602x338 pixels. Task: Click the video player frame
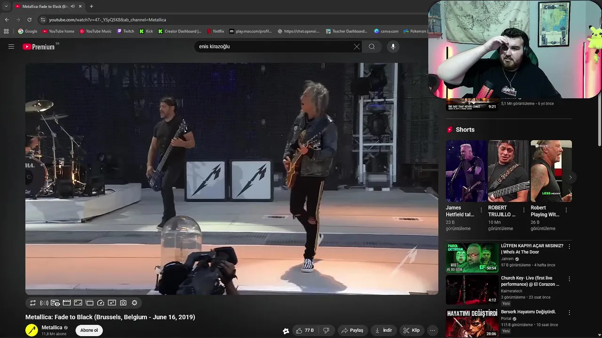pyautogui.click(x=232, y=179)
